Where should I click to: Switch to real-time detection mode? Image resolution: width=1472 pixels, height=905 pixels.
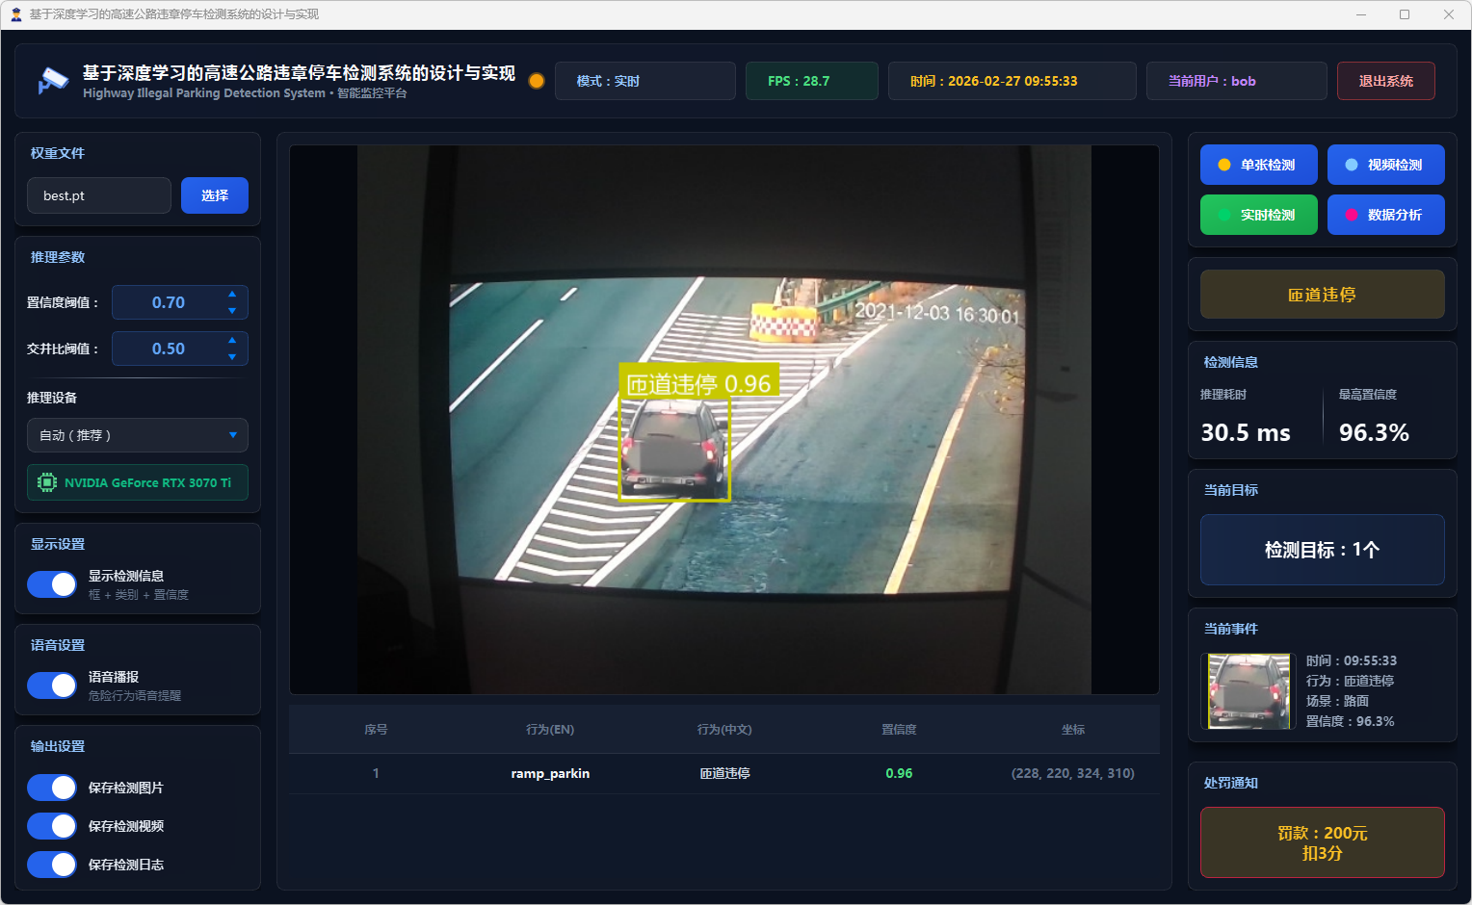[1258, 215]
